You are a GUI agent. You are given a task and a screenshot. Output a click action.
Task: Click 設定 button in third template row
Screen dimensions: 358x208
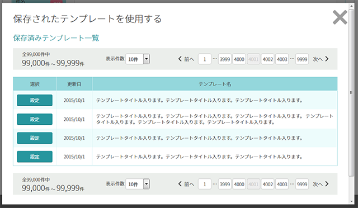tap(35, 138)
